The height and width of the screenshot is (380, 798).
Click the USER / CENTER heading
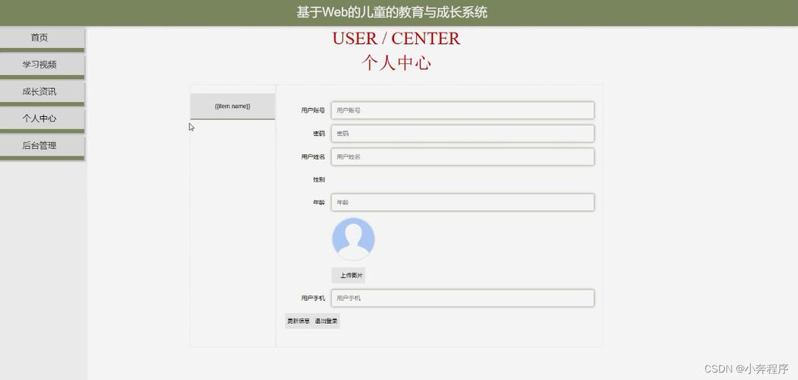click(396, 39)
